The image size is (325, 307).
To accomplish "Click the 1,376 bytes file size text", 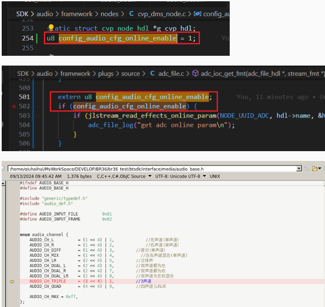I will click(79, 176).
